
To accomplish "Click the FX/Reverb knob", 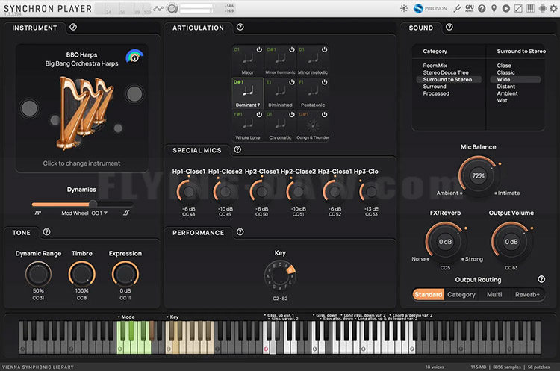I will 445,242.
